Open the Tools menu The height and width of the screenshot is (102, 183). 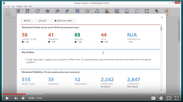pyautogui.click(x=25, y=6)
